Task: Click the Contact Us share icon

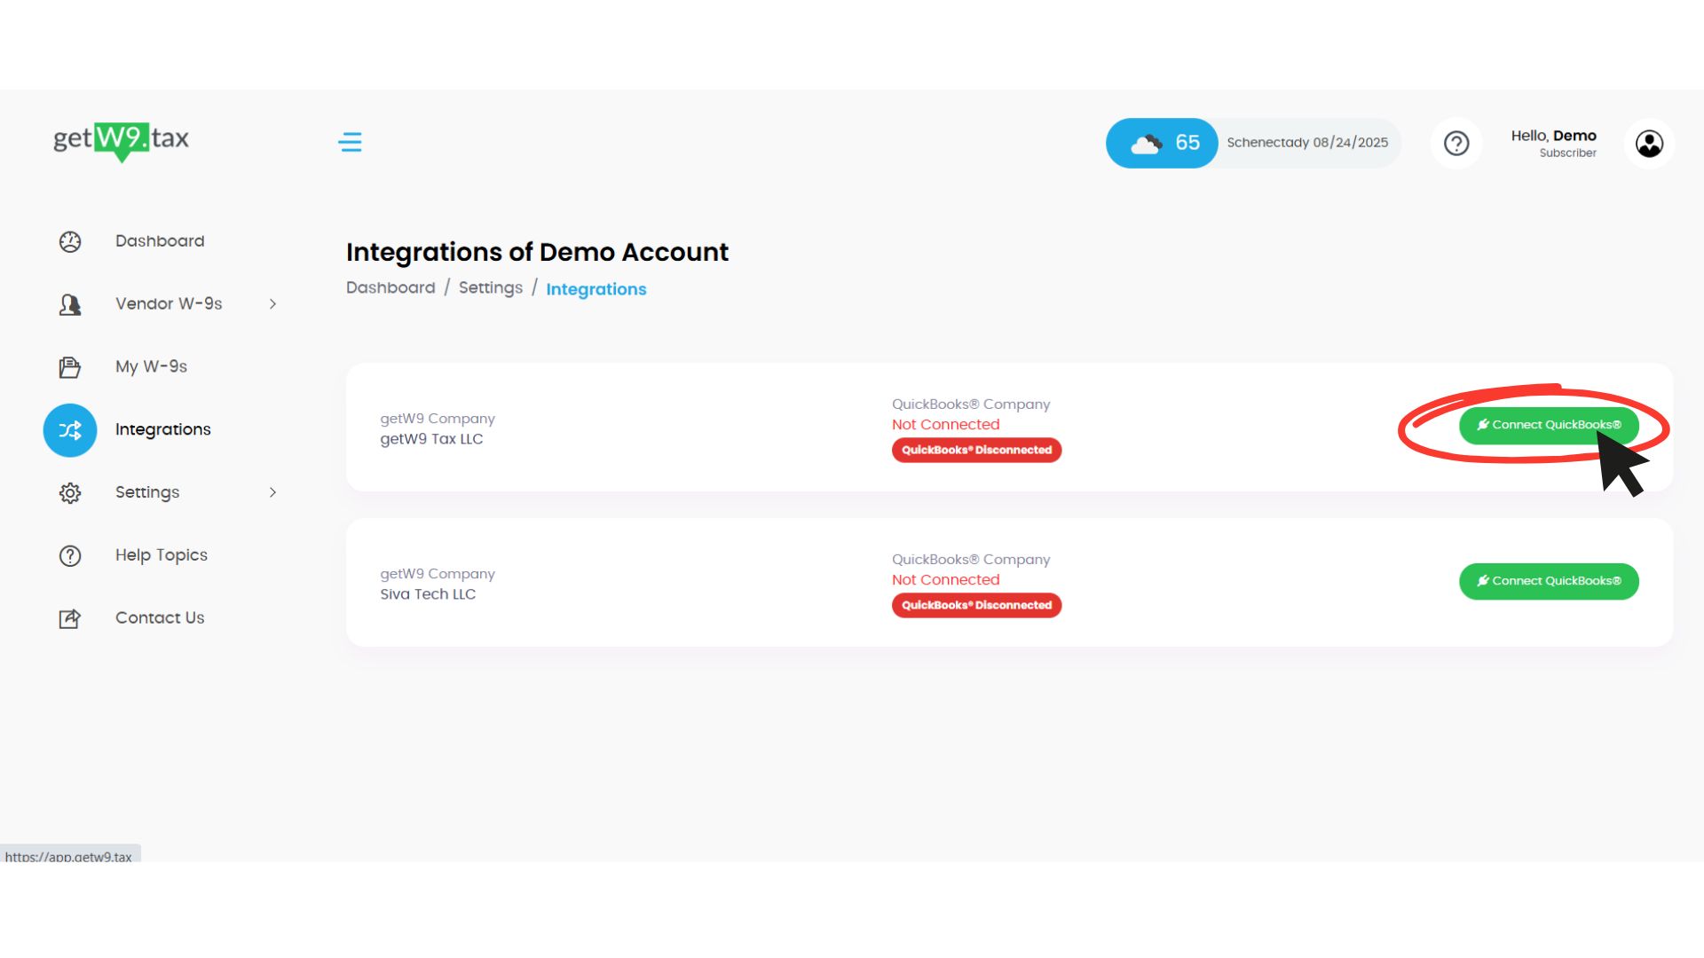Action: click(x=70, y=618)
